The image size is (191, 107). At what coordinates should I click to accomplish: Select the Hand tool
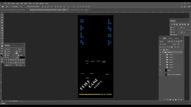tap(2, 46)
